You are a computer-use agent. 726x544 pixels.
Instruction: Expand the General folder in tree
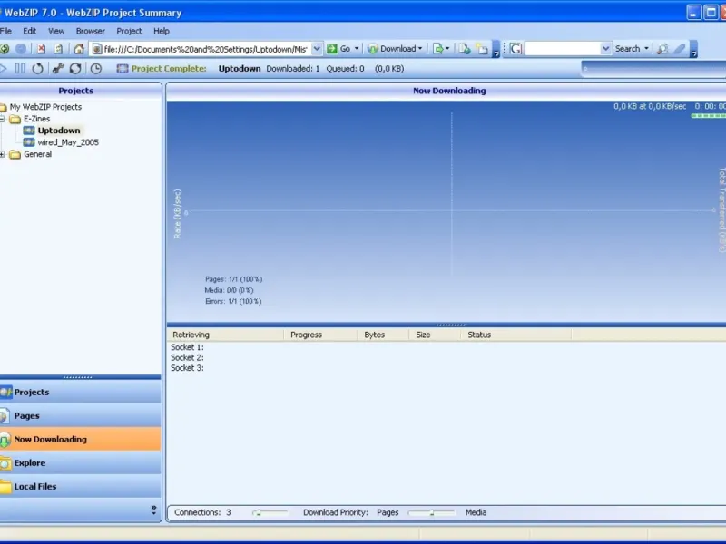3,154
